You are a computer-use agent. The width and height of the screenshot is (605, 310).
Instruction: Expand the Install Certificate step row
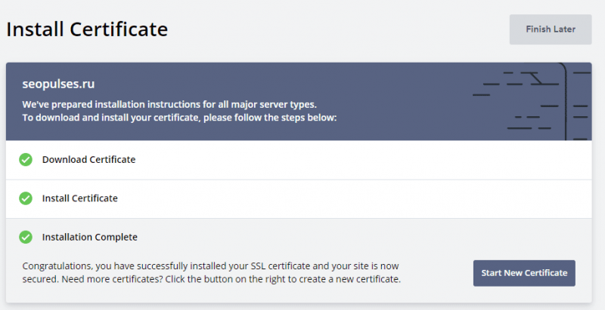[299, 199]
